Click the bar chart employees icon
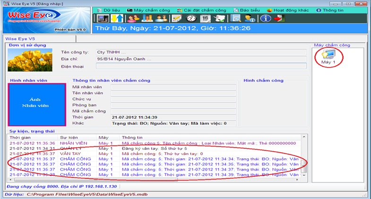Screen dimensions: 371x199 point(147,18)
